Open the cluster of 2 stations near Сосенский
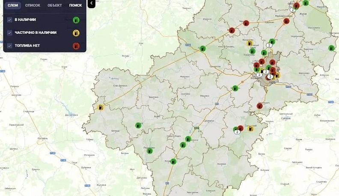Viewport: 339px width, 196px height. pos(238,132)
